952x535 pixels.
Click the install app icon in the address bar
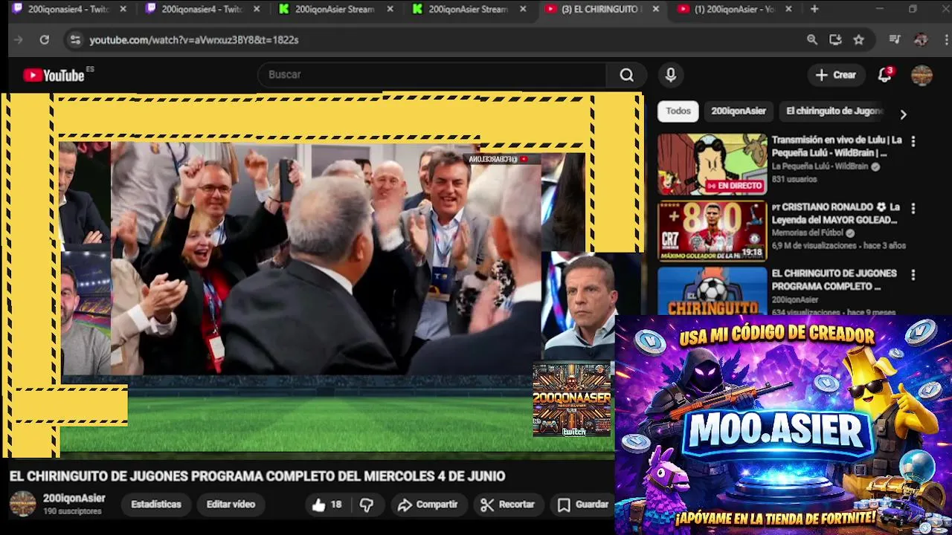(835, 40)
